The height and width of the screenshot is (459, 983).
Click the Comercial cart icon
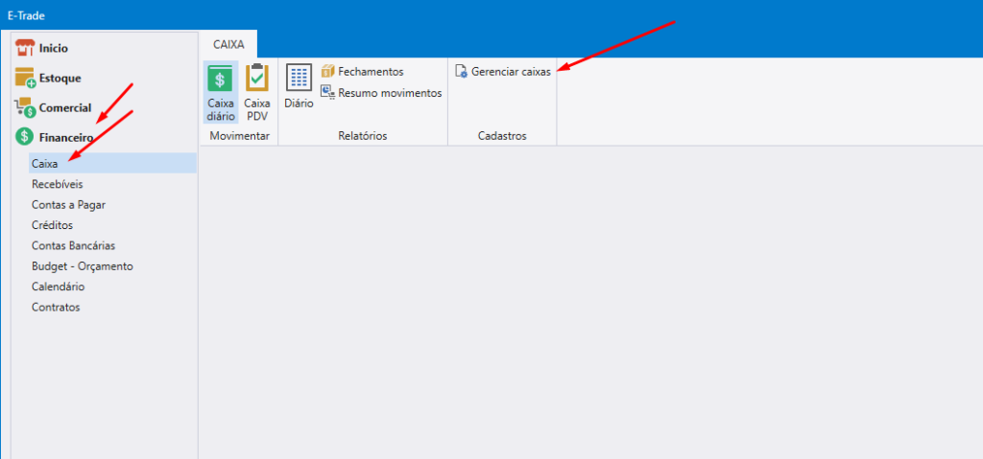pyautogui.click(x=25, y=108)
